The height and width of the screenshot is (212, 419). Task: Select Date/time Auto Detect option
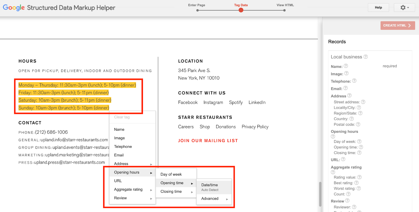[x=214, y=187]
